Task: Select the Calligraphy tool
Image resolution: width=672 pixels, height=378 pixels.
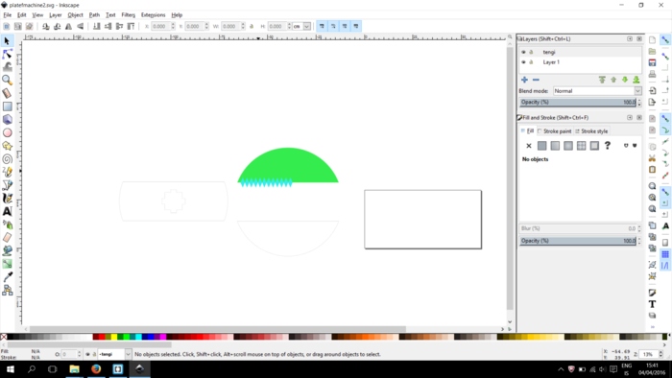Action: [x=7, y=199]
